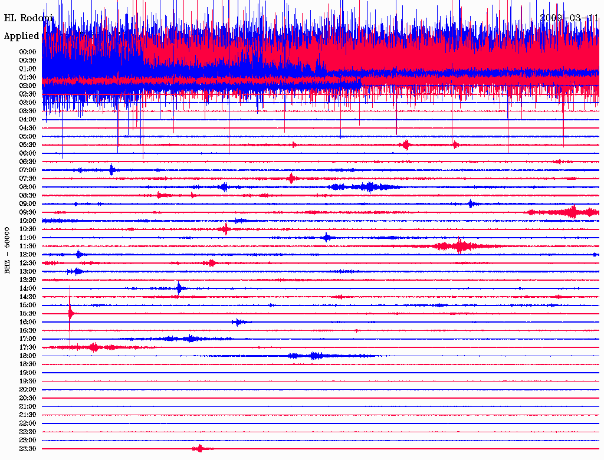604x460 pixels.
Task: Click the 13:00 time label
Action: click(x=27, y=272)
